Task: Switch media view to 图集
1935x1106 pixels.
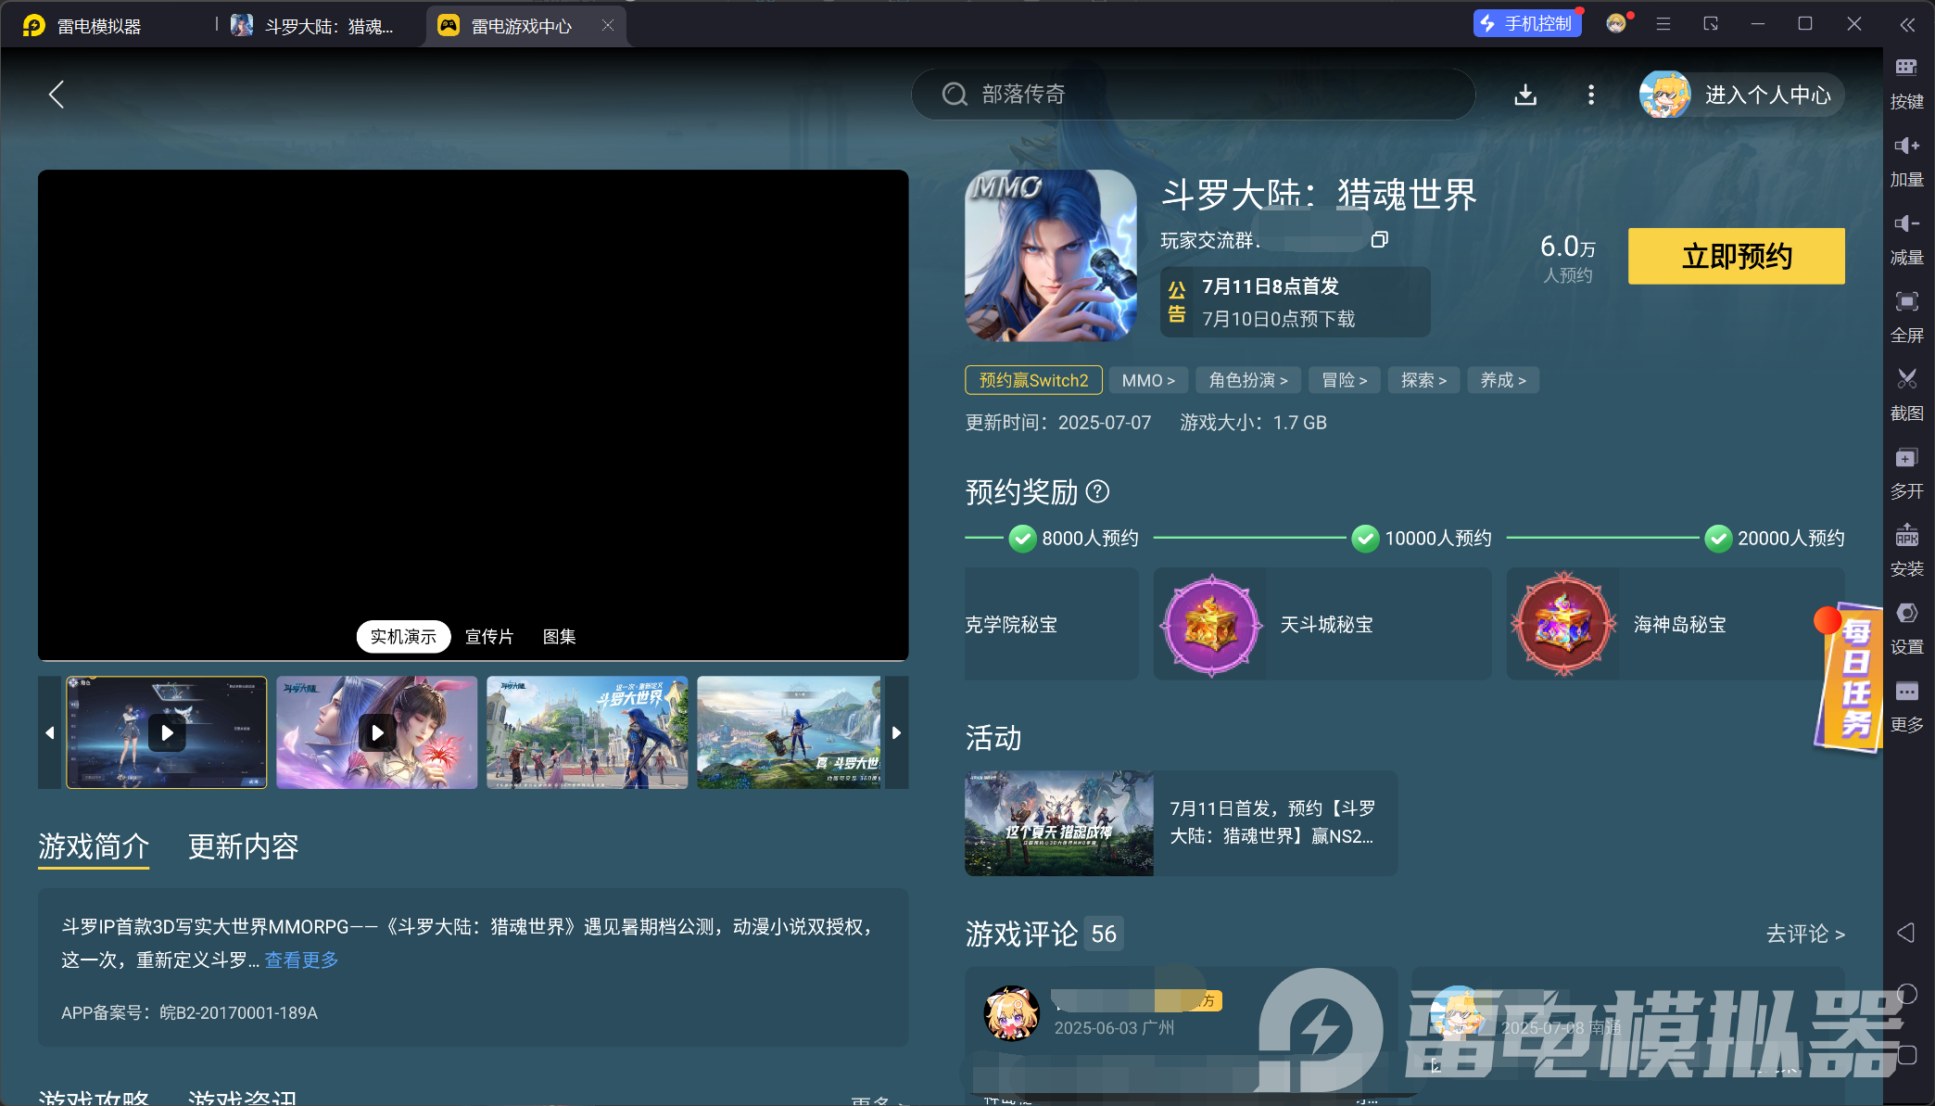Action: point(559,637)
